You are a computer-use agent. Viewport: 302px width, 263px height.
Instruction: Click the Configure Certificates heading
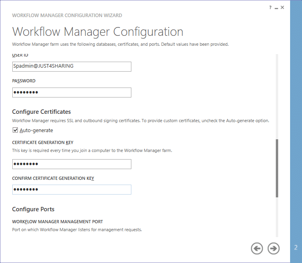tap(41, 112)
